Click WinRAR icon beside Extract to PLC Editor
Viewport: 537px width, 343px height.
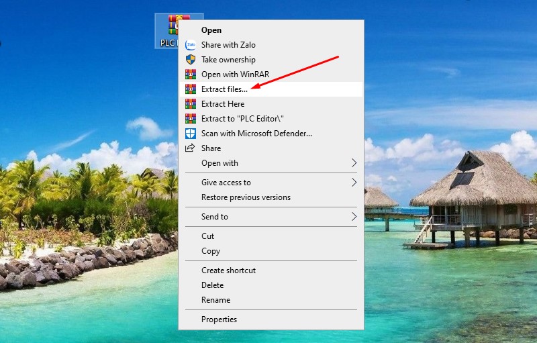click(x=191, y=118)
